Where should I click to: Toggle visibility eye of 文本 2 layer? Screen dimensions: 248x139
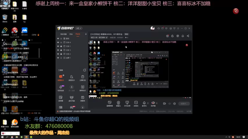[x=58, y=54]
